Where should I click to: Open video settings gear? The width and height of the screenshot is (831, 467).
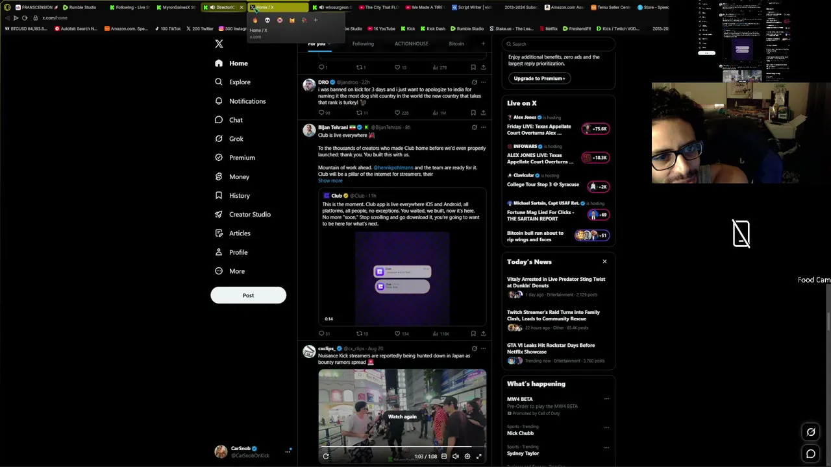[x=467, y=456]
